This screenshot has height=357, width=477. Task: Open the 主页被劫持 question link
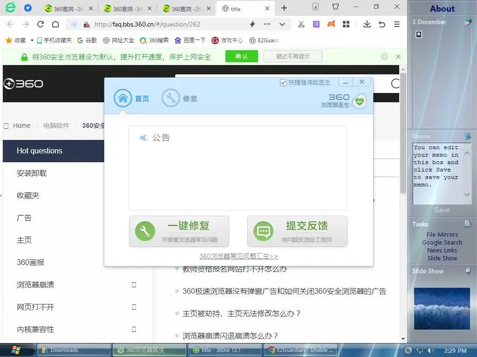(242, 314)
